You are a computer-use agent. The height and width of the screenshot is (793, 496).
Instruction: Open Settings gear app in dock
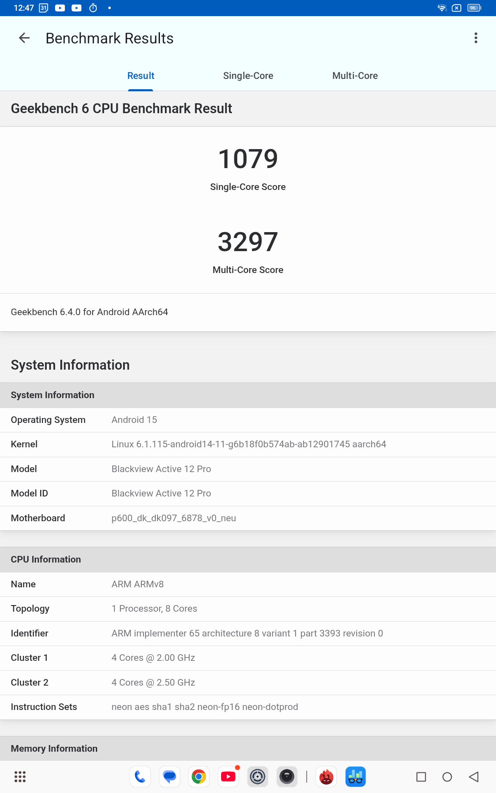[258, 776]
